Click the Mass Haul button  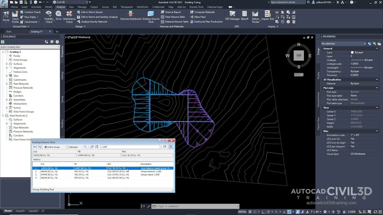click(200, 17)
